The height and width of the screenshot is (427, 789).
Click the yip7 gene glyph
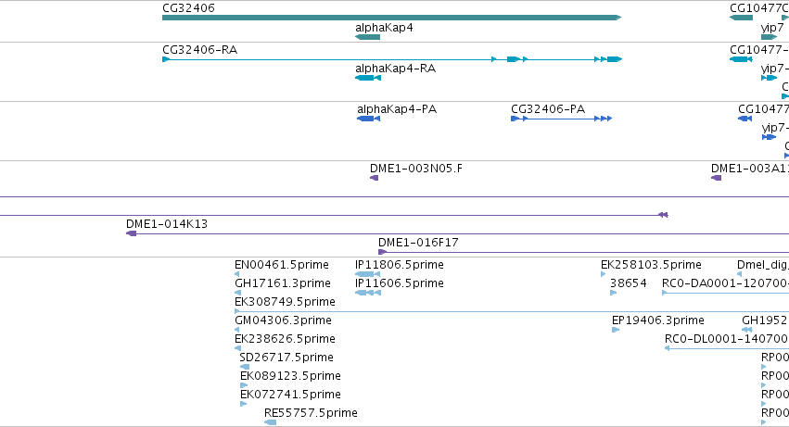pyautogui.click(x=770, y=37)
